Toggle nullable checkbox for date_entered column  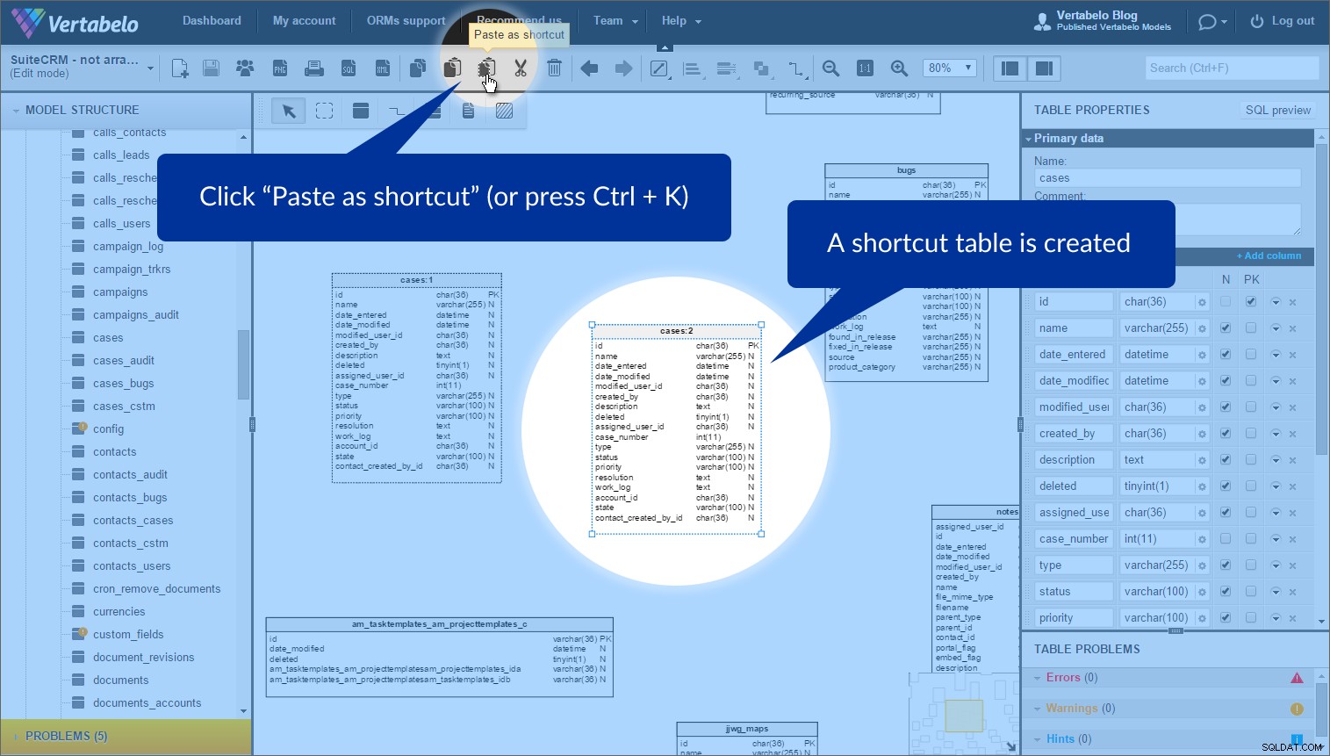tap(1226, 354)
